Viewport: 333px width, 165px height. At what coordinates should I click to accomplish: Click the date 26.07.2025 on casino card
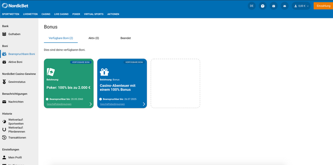point(130,99)
